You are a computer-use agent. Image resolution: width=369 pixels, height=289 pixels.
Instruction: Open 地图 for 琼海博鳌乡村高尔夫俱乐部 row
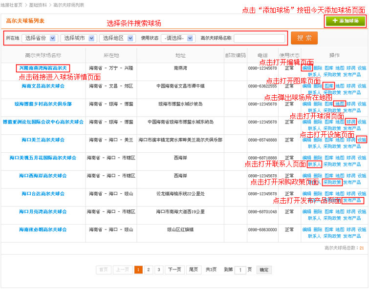(x=340, y=104)
